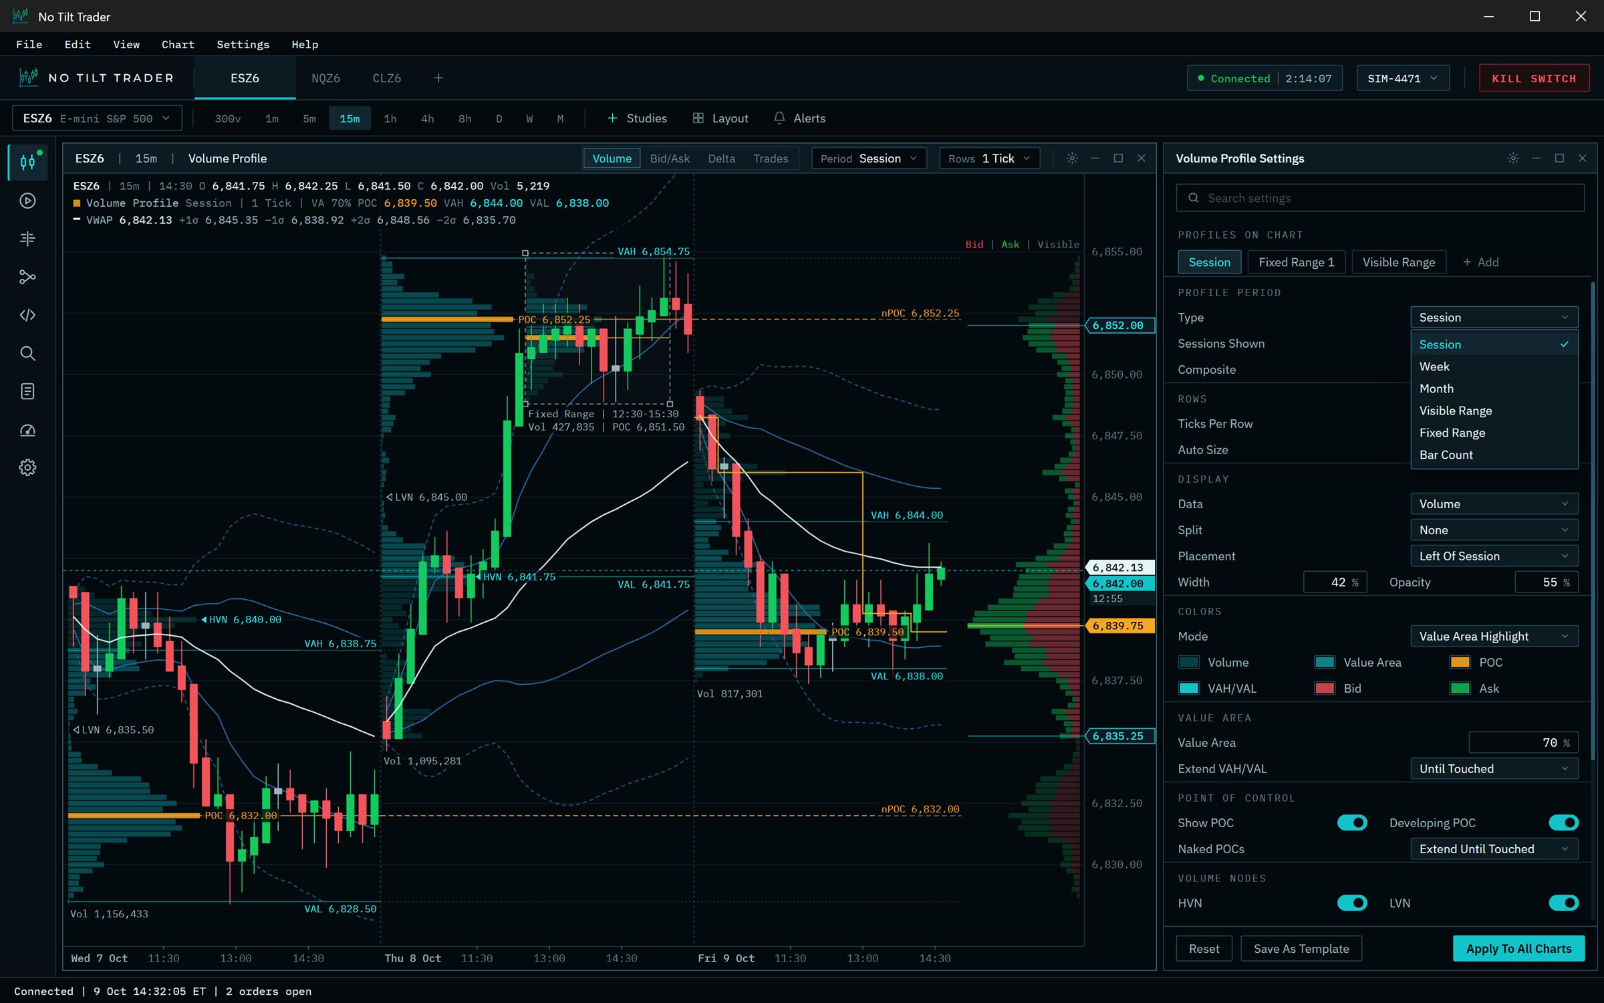This screenshot has height=1003, width=1604.
Task: Open the depth ladder sidebar icon
Action: point(27,239)
